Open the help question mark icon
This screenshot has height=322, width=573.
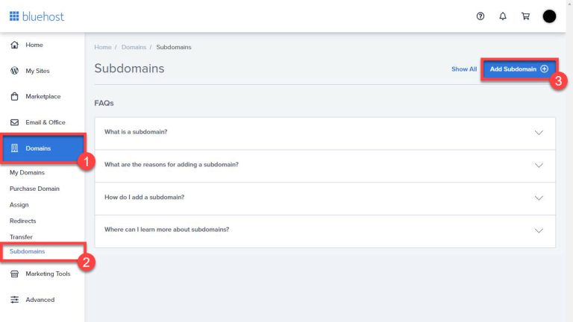[480, 16]
